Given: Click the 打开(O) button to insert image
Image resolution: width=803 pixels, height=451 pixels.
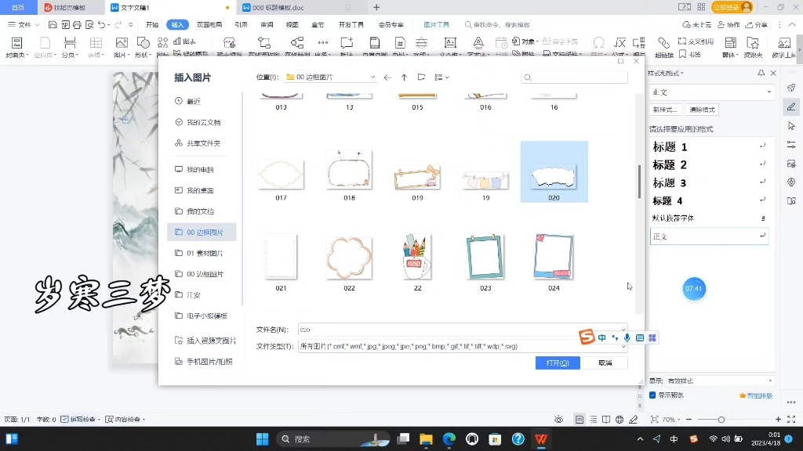Looking at the screenshot, I should pos(557,363).
